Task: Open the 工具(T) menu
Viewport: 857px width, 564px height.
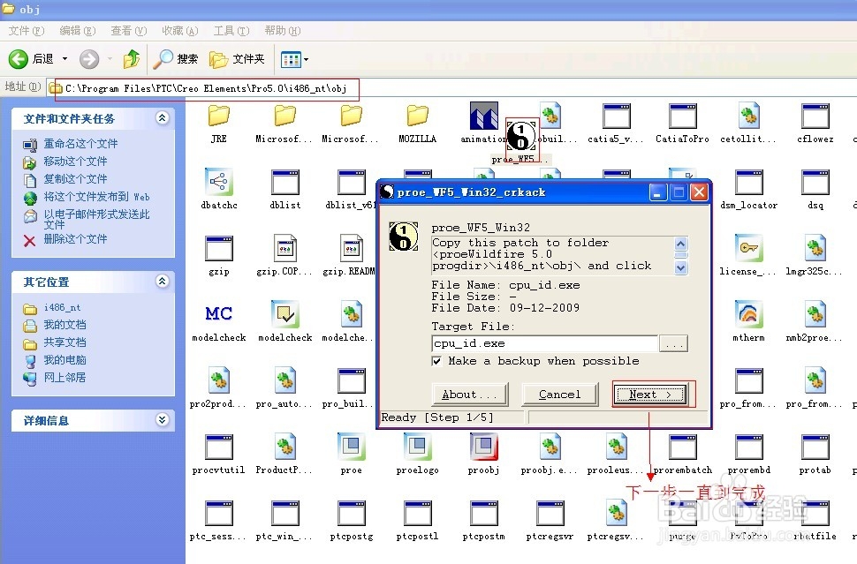Action: tap(231, 31)
